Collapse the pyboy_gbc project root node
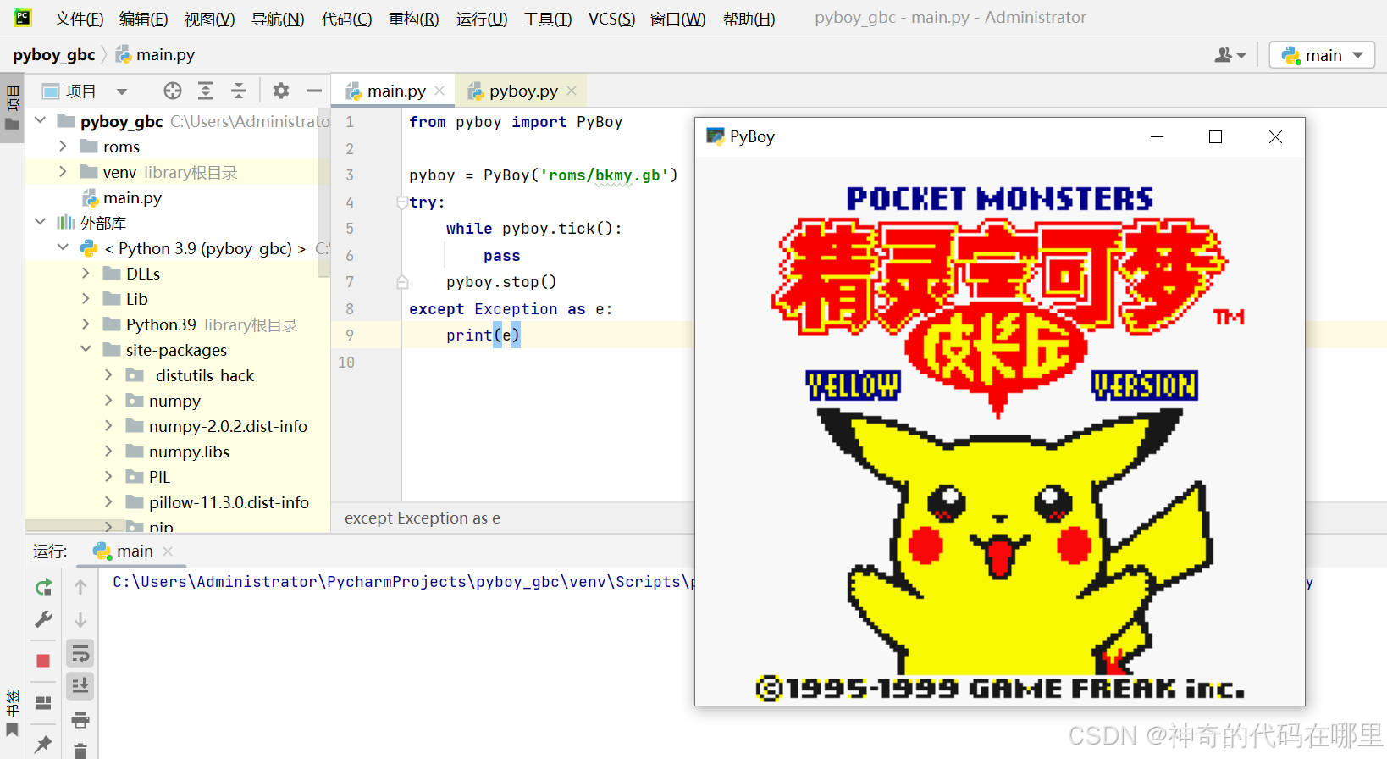 tap(40, 121)
